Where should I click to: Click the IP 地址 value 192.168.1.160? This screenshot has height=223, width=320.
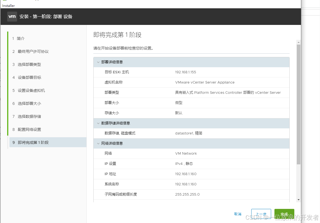click(186, 174)
